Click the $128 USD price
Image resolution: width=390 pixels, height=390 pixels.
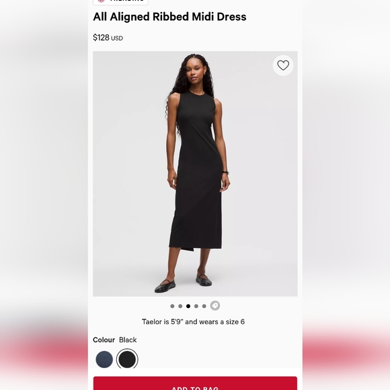(108, 38)
